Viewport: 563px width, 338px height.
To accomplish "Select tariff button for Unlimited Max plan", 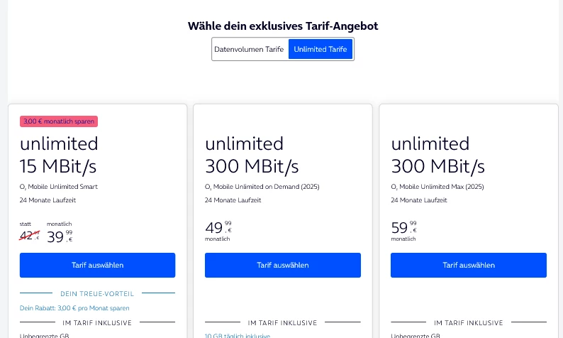I will [468, 265].
